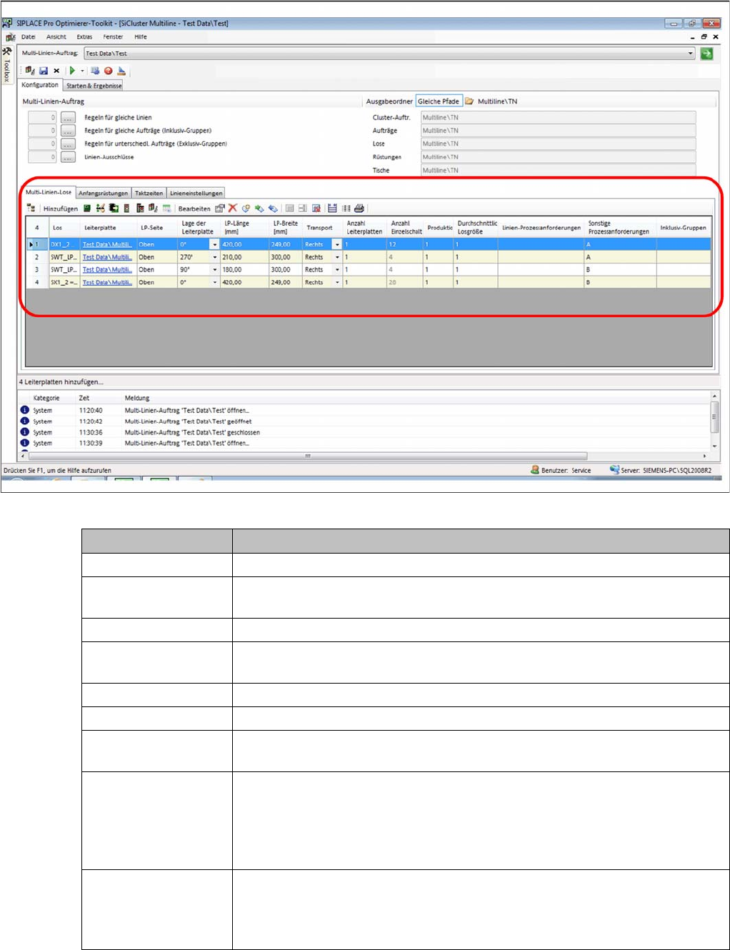The image size is (730, 950).
Task: Click the save icon in top toolbar
Action: click(44, 71)
